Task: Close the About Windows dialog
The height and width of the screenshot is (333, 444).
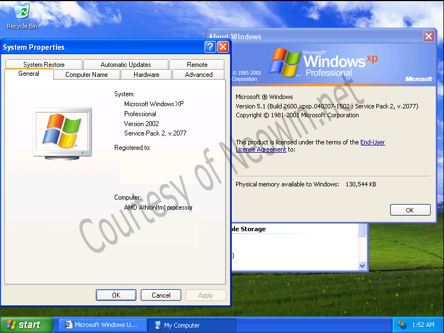Action: [428, 36]
